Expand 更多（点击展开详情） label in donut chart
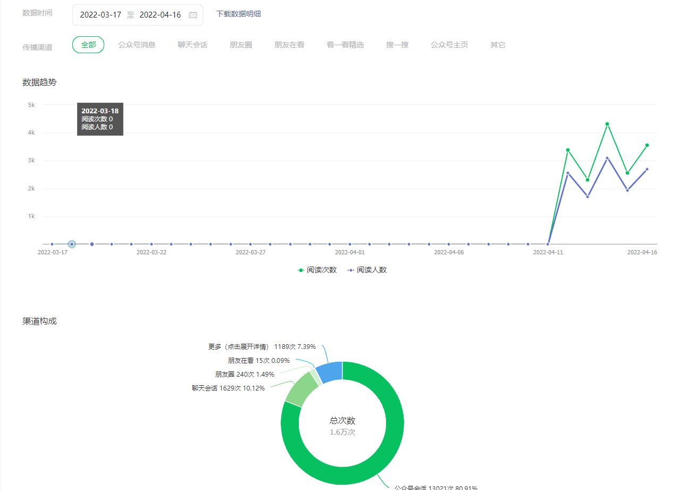Viewport: 679px width, 490px height. click(239, 346)
